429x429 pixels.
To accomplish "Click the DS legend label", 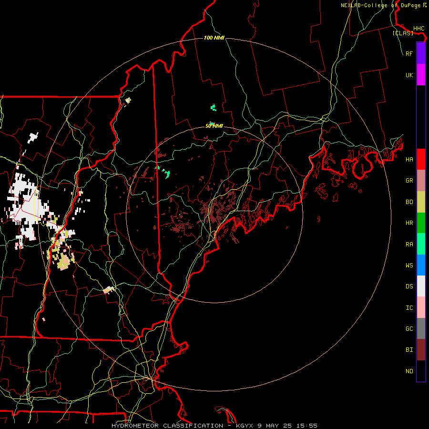I will 409,286.
